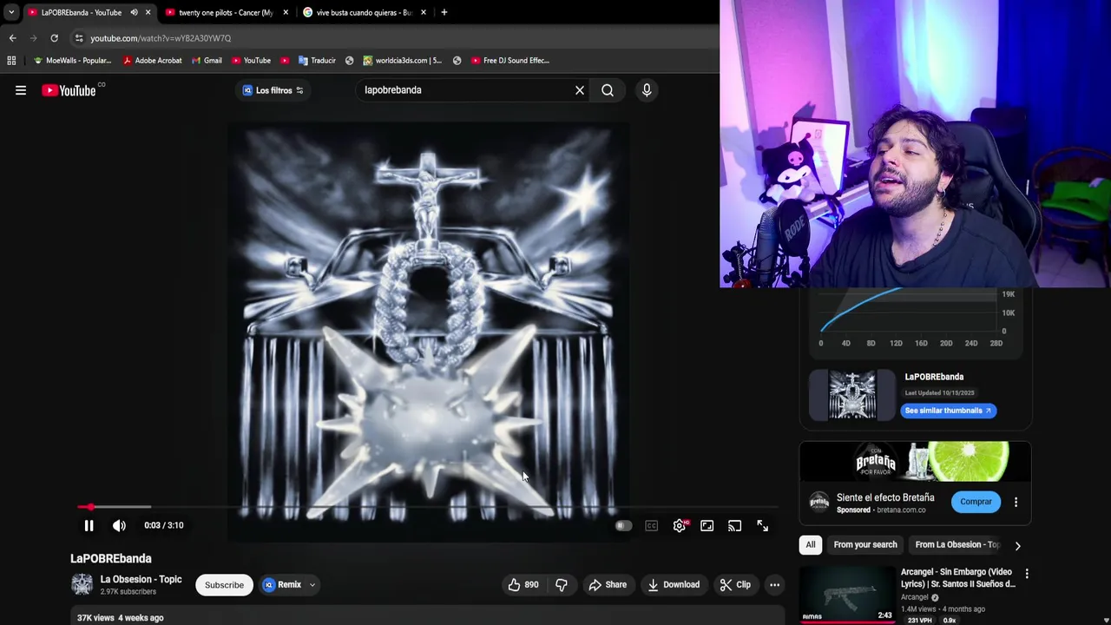This screenshot has height=625, width=1111.
Task: Mute the LaPOBREbanda tab audio icon
Action: click(134, 12)
